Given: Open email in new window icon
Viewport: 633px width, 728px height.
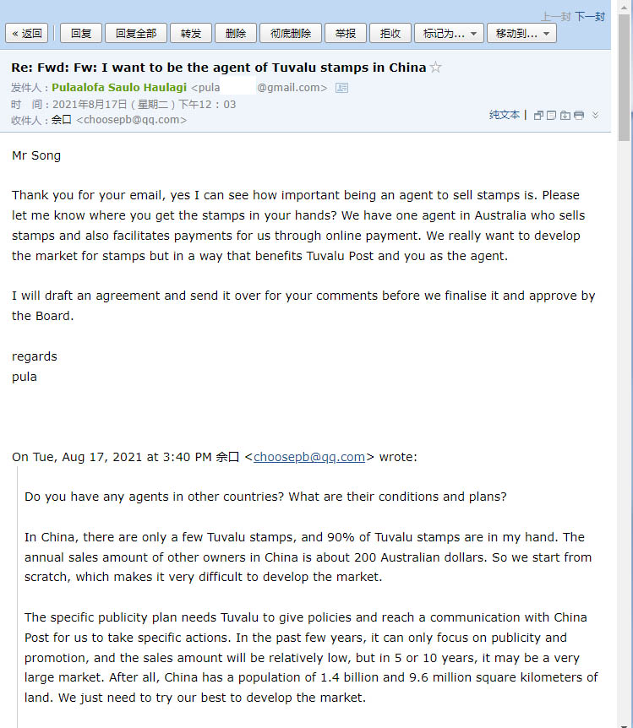Looking at the screenshot, I should pyautogui.click(x=538, y=115).
